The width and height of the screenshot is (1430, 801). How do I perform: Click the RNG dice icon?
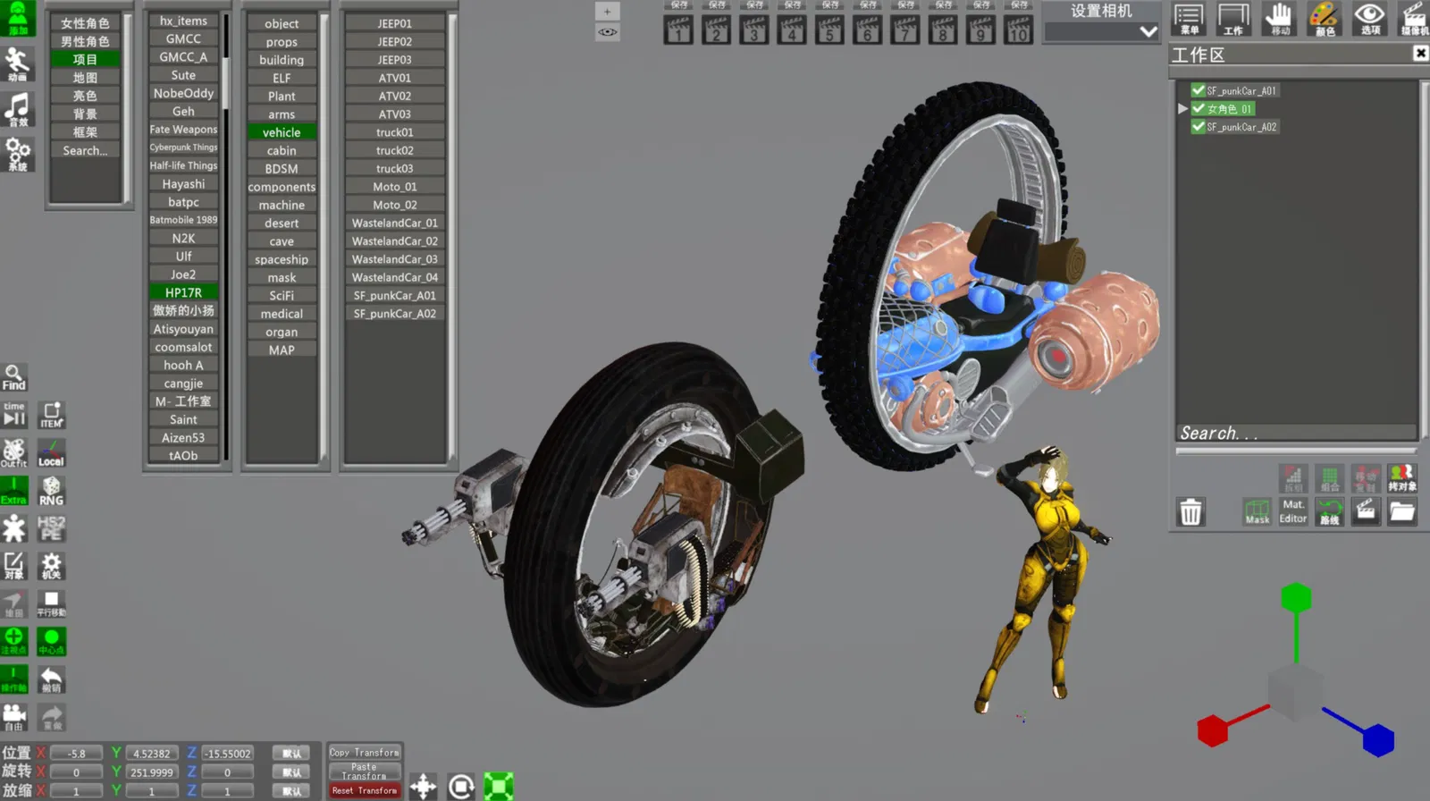51,491
